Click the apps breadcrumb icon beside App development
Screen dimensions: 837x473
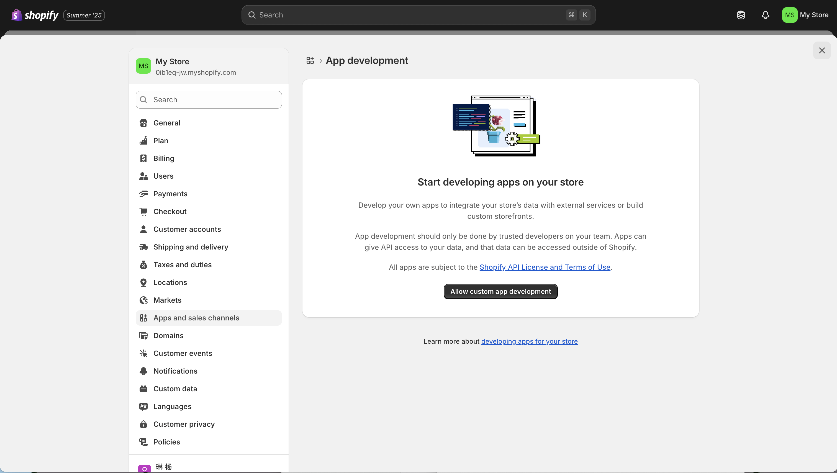(x=310, y=60)
